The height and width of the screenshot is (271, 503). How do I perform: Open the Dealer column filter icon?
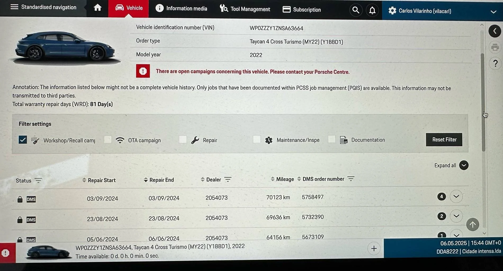click(x=228, y=179)
